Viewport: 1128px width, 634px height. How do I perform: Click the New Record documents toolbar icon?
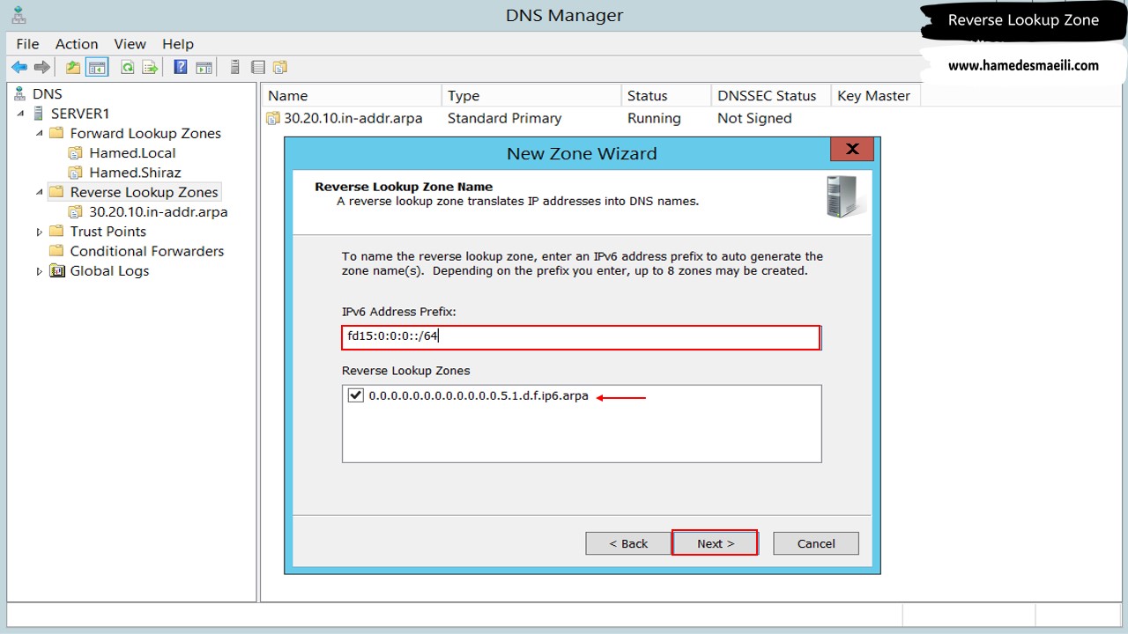pos(281,67)
